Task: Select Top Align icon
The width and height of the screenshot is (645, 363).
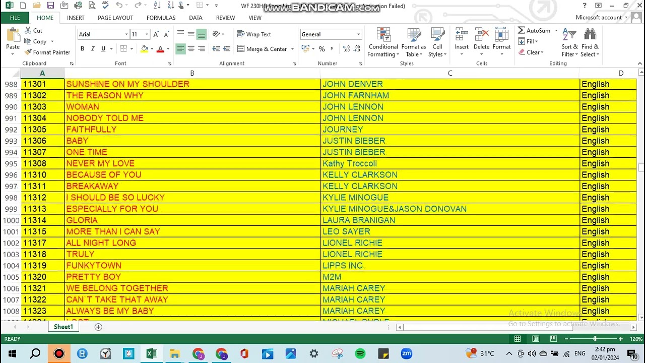Action: tap(180, 34)
